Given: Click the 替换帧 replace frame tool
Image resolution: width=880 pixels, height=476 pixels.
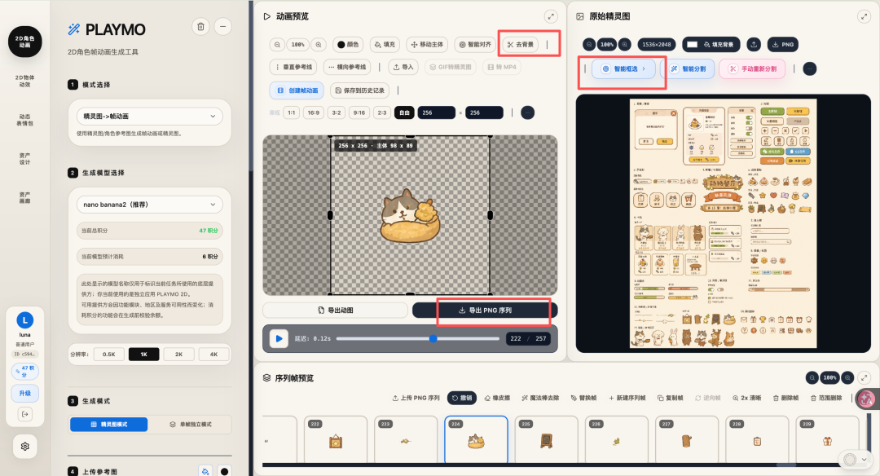Looking at the screenshot, I should 583,398.
